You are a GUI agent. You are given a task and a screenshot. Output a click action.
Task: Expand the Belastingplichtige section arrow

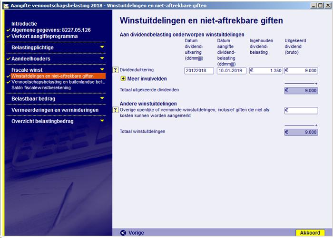(102, 47)
